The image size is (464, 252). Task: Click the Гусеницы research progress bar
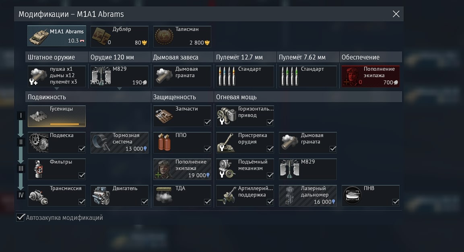coord(64,124)
